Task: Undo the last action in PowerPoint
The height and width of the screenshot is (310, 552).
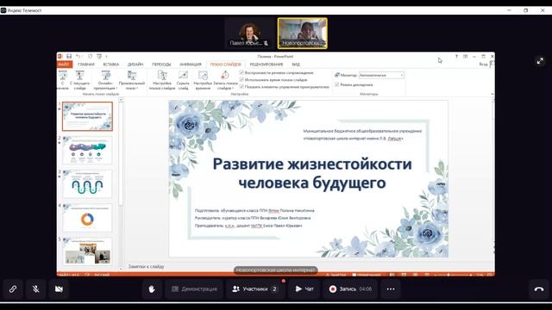Action: pyautogui.click(x=78, y=56)
